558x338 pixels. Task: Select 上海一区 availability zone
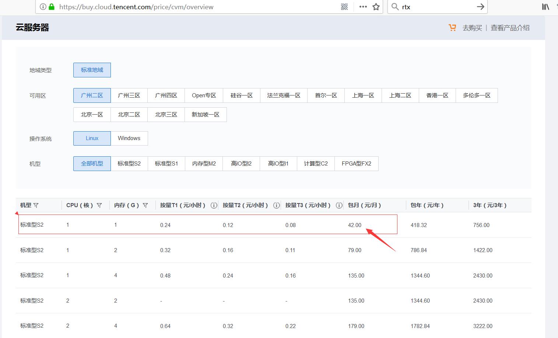coord(363,95)
